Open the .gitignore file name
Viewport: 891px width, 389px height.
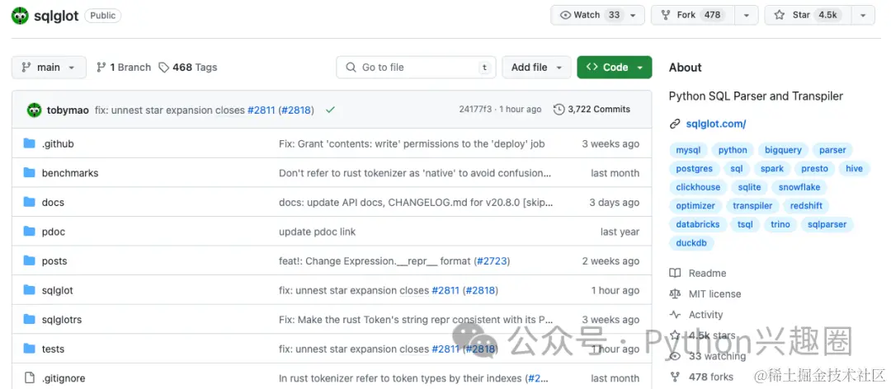pyautogui.click(x=64, y=378)
